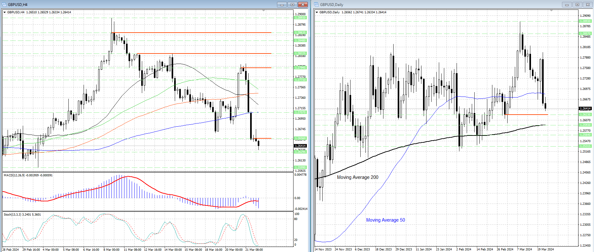Click the chart shift triangle in Daily chart

(x=551, y=11)
